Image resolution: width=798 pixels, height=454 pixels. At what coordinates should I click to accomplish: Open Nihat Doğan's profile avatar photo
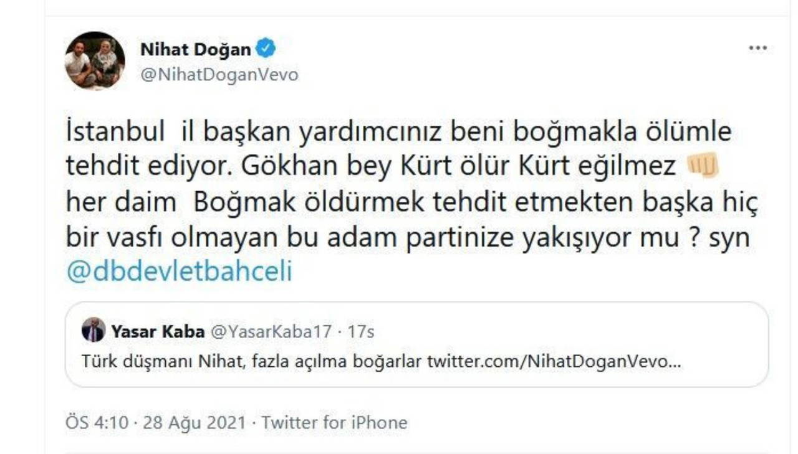pyautogui.click(x=95, y=60)
